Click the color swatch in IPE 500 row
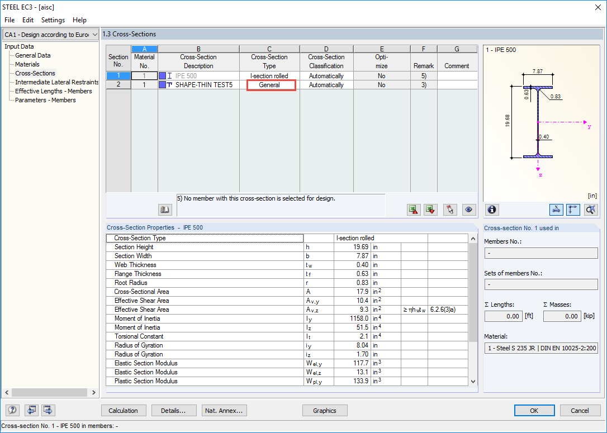The width and height of the screenshot is (607, 433). pos(163,76)
